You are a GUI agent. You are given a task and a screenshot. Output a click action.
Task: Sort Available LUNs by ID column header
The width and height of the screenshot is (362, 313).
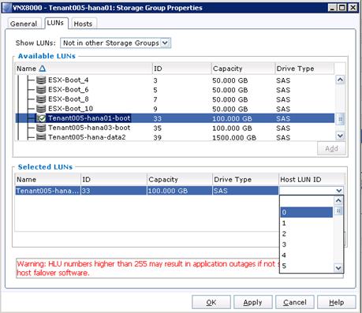[x=181, y=69]
